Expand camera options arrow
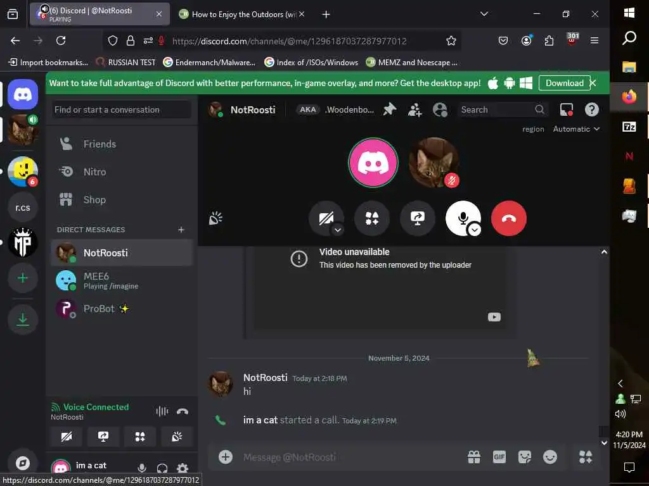The width and height of the screenshot is (649, 486). [x=338, y=230]
